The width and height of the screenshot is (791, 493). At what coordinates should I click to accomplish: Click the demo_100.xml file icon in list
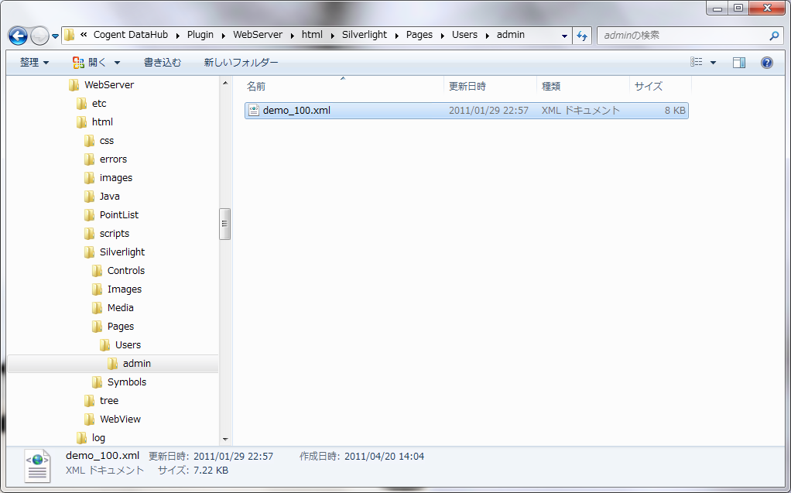254,110
